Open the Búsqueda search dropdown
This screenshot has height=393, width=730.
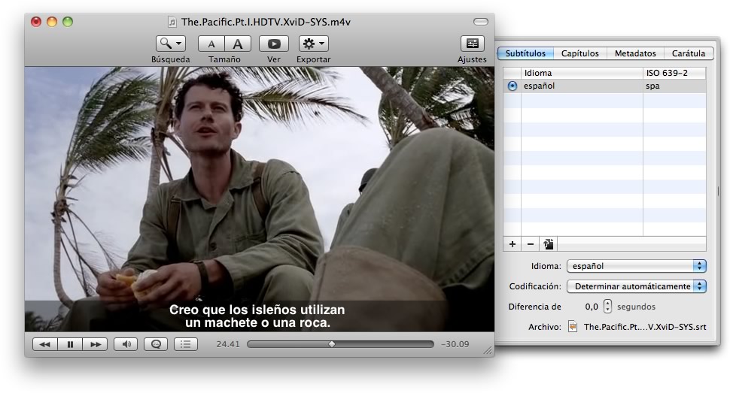[170, 44]
